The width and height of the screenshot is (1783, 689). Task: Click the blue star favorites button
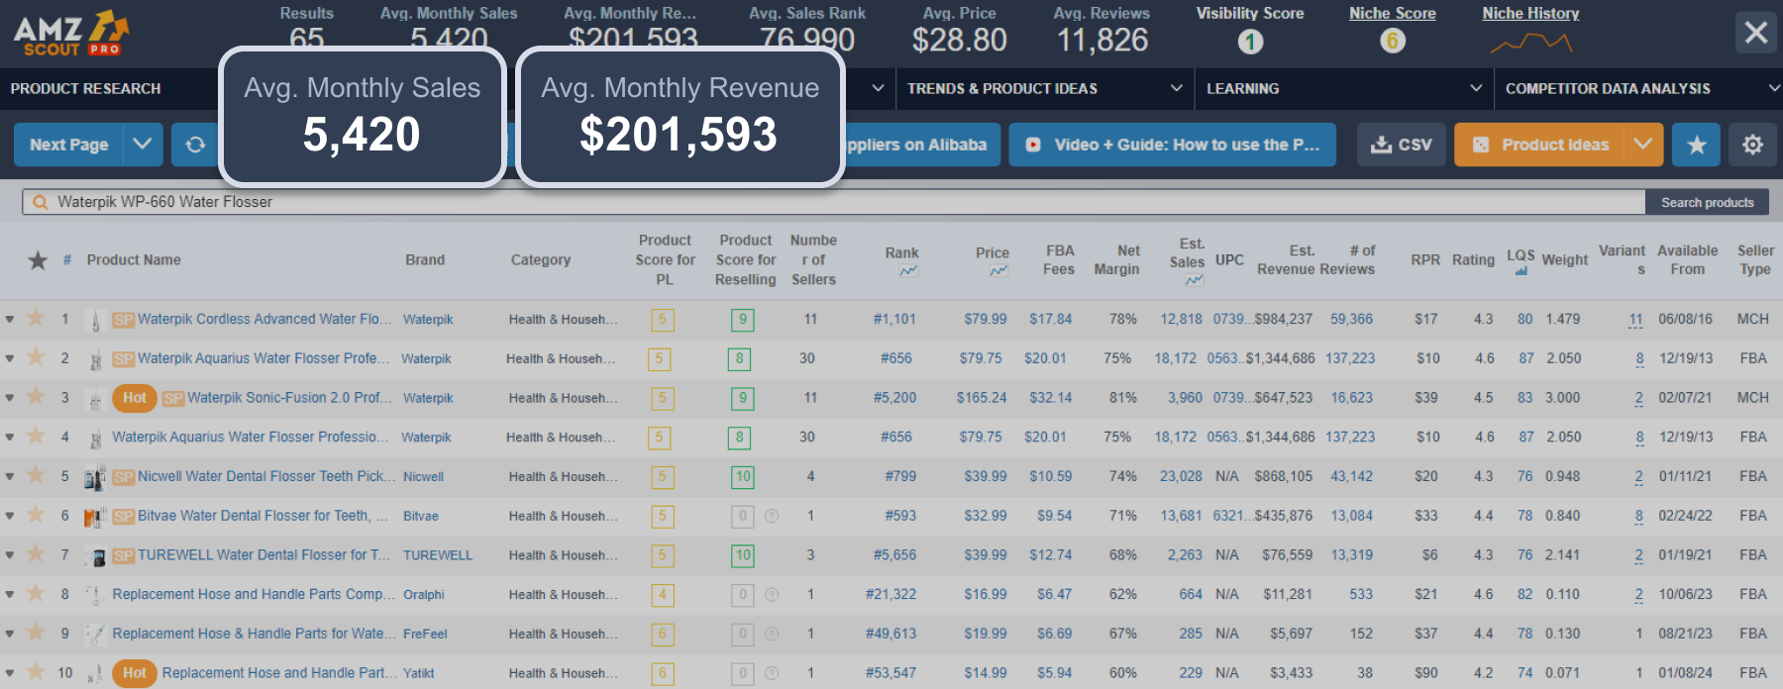coord(1697,145)
